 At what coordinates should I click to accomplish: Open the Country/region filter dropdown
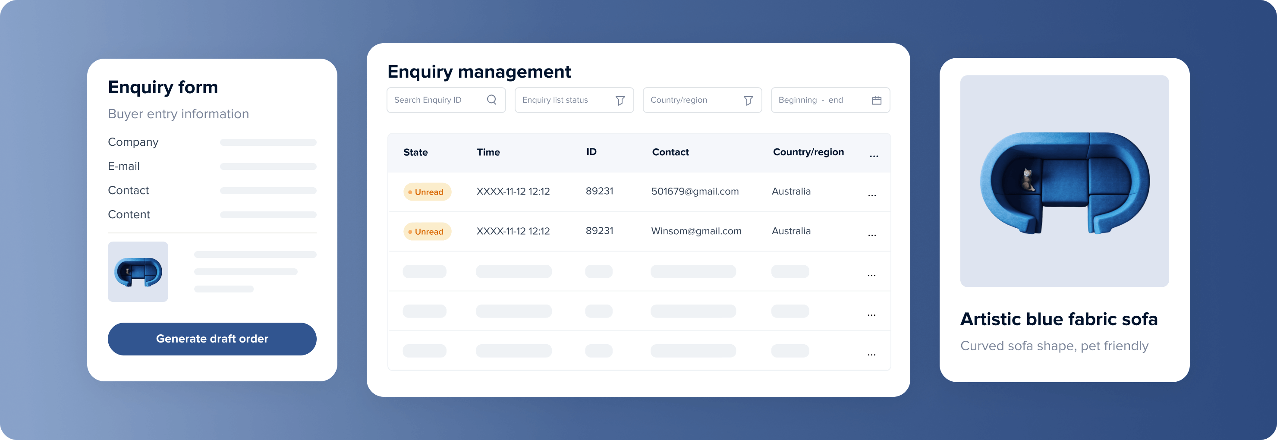701,100
